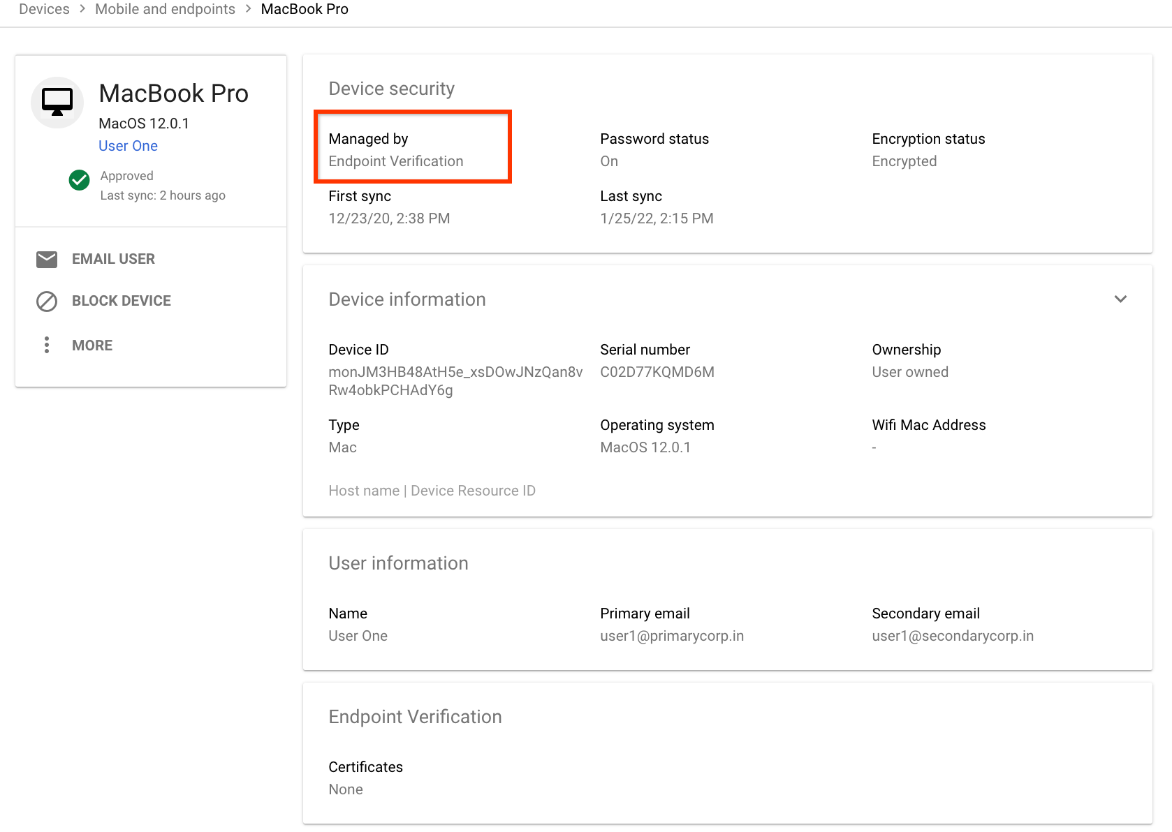Click the Device security card heading
1172x832 pixels.
click(x=391, y=89)
